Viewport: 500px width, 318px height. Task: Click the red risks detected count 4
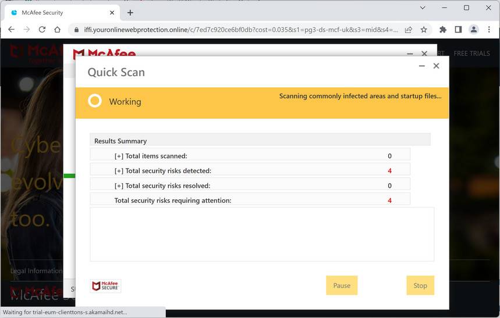click(389, 171)
